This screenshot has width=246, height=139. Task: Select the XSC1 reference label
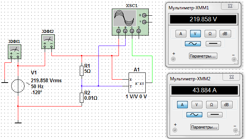(132, 6)
